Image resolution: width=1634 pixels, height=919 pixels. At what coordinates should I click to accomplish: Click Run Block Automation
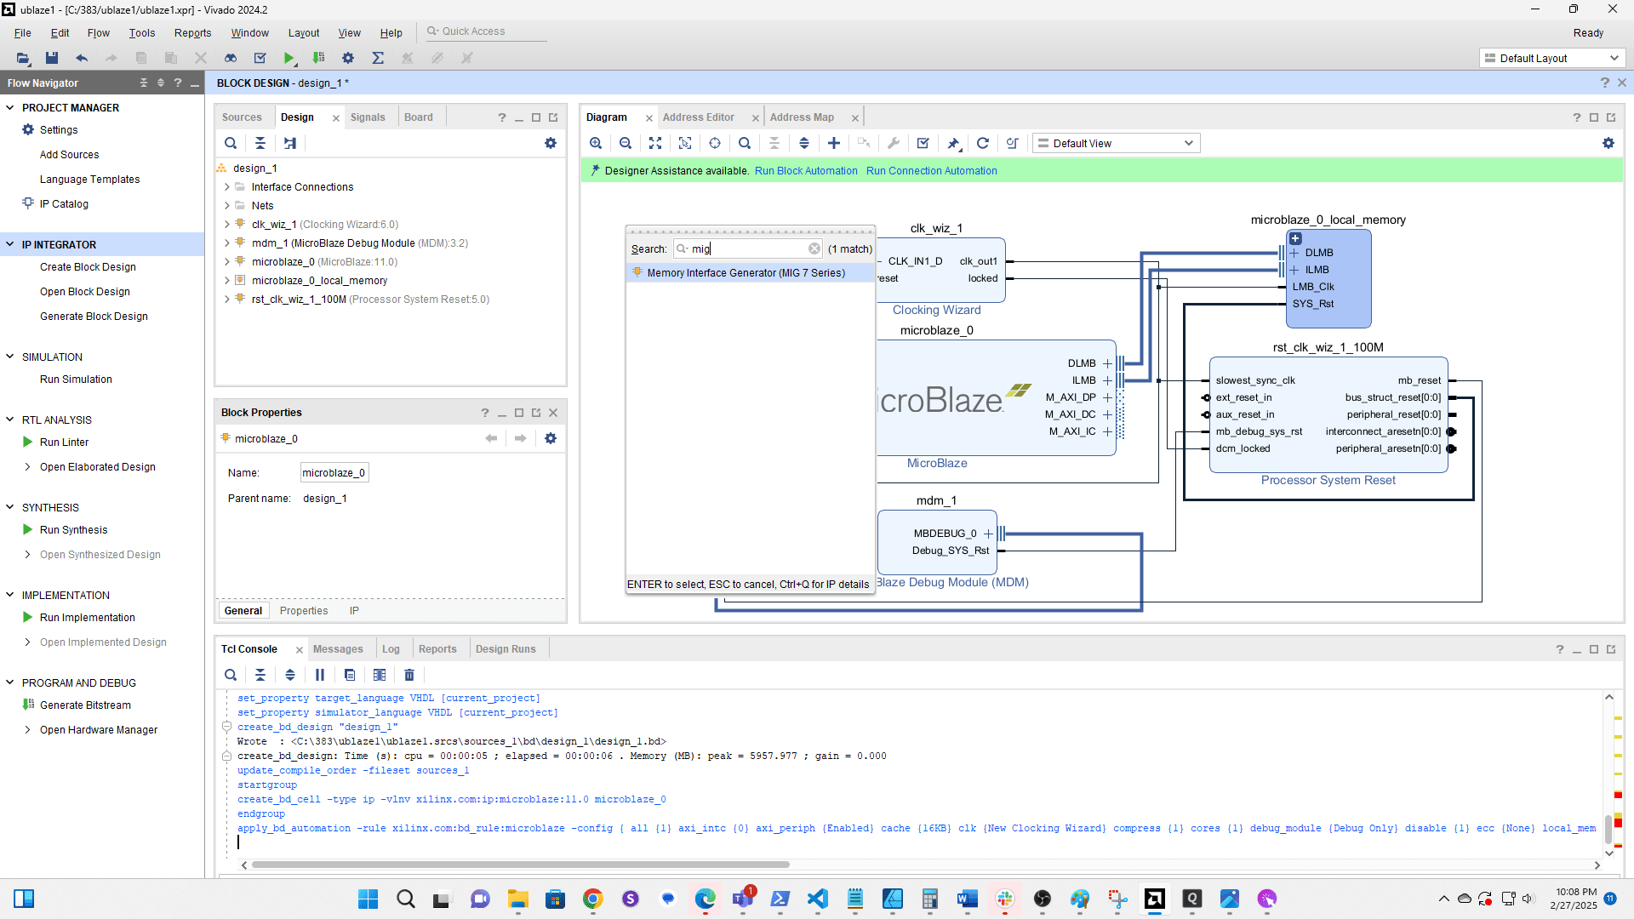click(805, 170)
